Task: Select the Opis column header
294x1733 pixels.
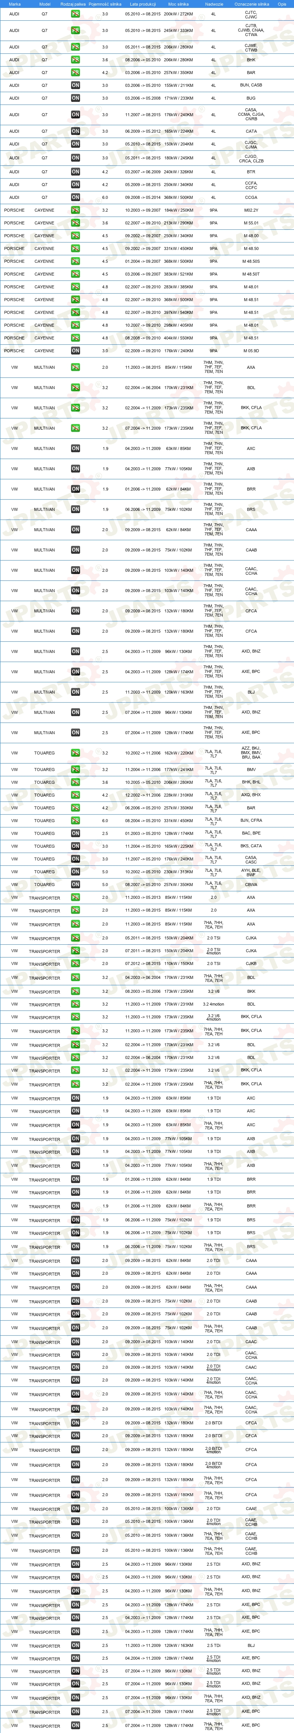Action: coord(282,4)
